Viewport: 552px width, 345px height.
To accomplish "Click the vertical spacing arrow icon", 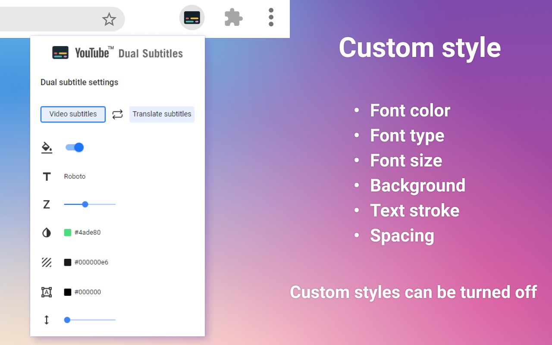I will pyautogui.click(x=47, y=320).
